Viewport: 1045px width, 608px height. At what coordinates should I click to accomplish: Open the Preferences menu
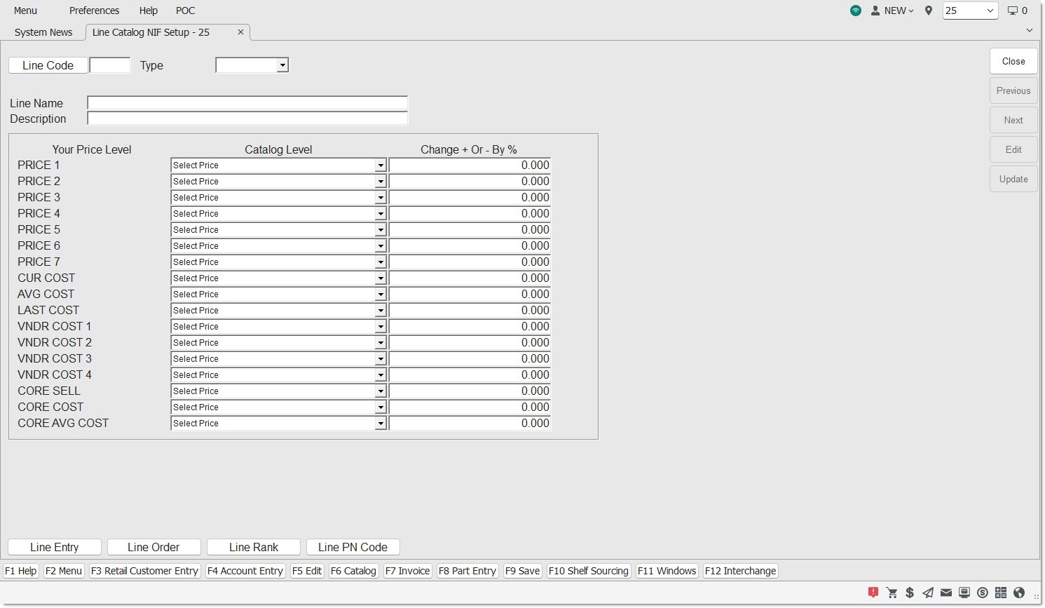(x=94, y=11)
